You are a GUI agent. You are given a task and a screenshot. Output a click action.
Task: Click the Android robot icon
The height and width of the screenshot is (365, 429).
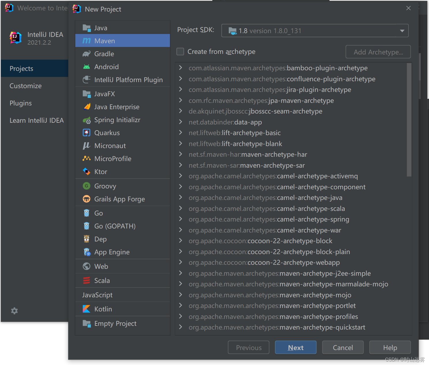click(87, 67)
